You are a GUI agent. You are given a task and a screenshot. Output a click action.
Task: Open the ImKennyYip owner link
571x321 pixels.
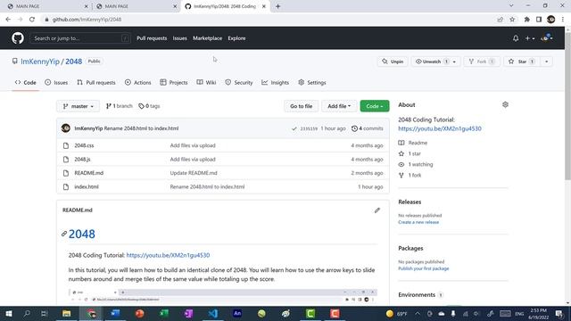pyautogui.click(x=40, y=62)
